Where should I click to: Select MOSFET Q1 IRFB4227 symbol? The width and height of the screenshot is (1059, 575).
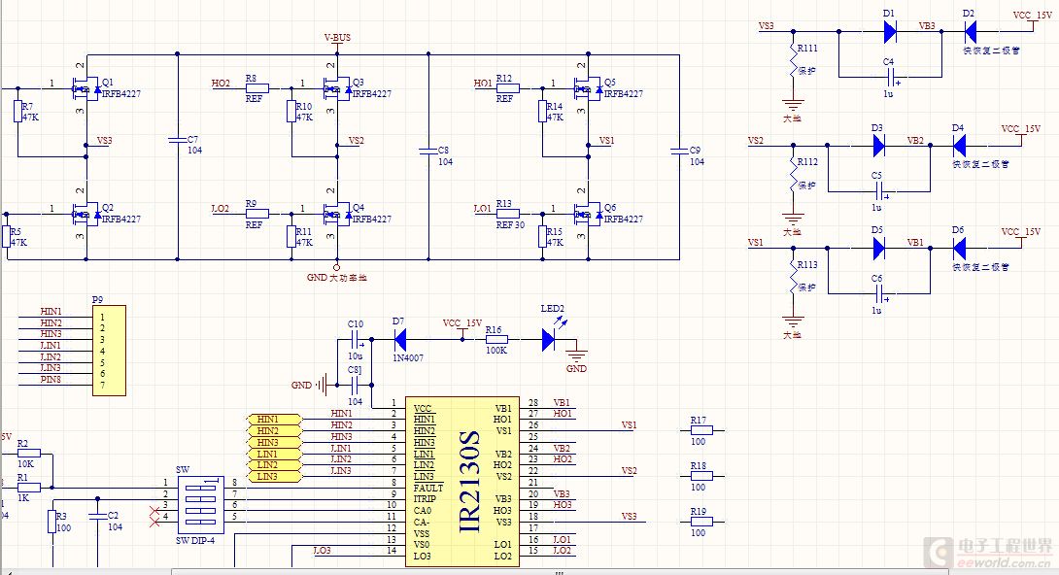[86, 89]
